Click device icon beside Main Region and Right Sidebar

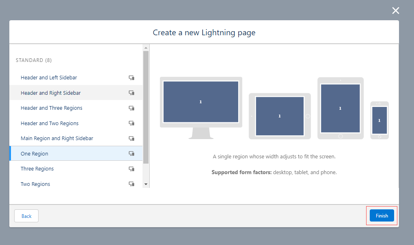132,138
